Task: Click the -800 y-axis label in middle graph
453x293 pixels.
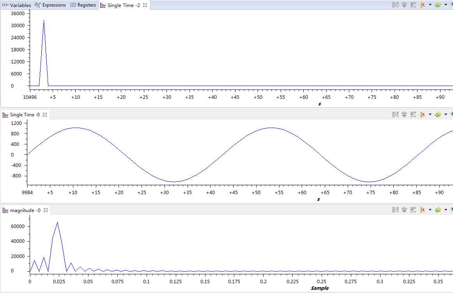Action: coord(16,176)
